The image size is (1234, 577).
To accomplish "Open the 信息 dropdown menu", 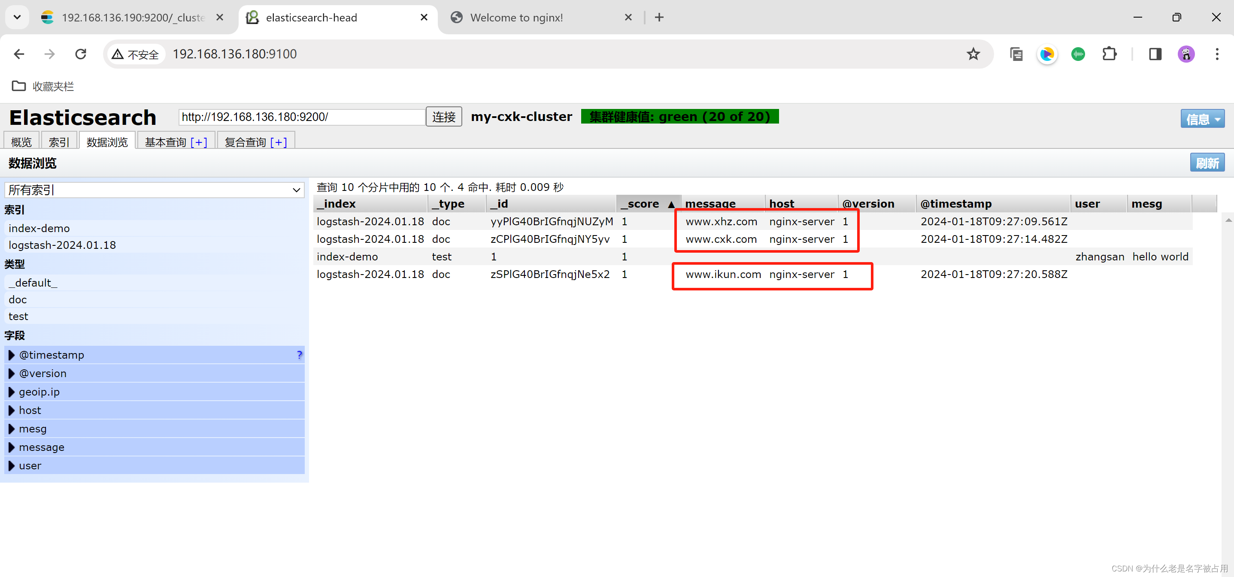I will click(x=1202, y=119).
